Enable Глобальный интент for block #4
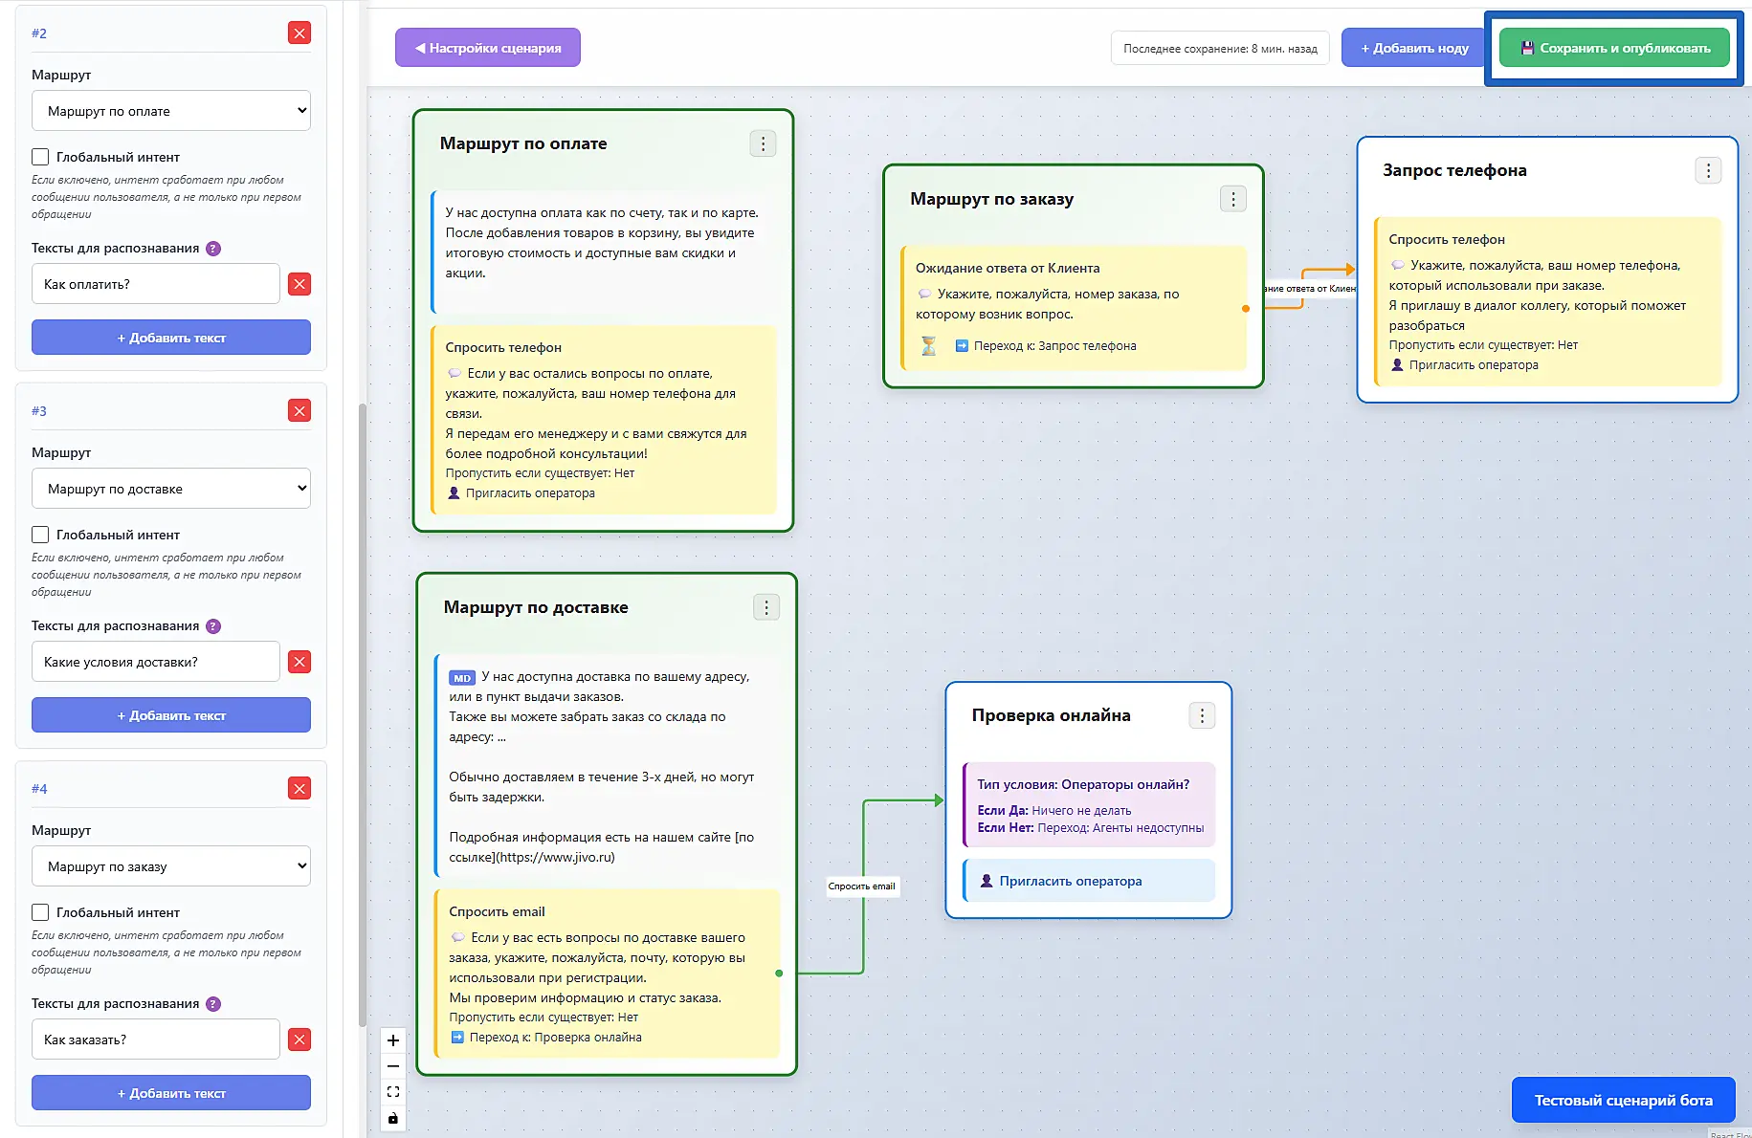The width and height of the screenshot is (1752, 1138). pos(40,912)
